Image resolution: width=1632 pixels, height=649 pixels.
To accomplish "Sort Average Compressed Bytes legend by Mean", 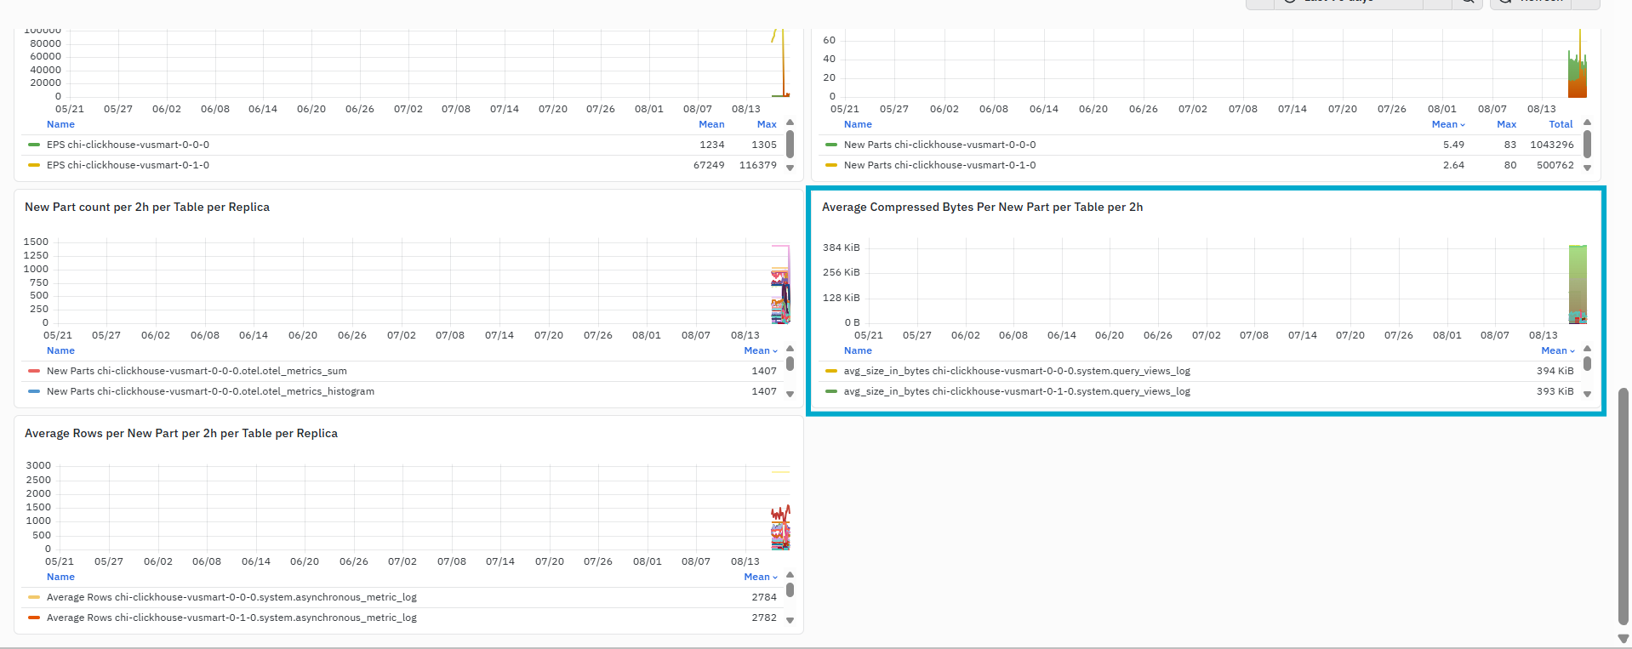I will [x=1558, y=350].
